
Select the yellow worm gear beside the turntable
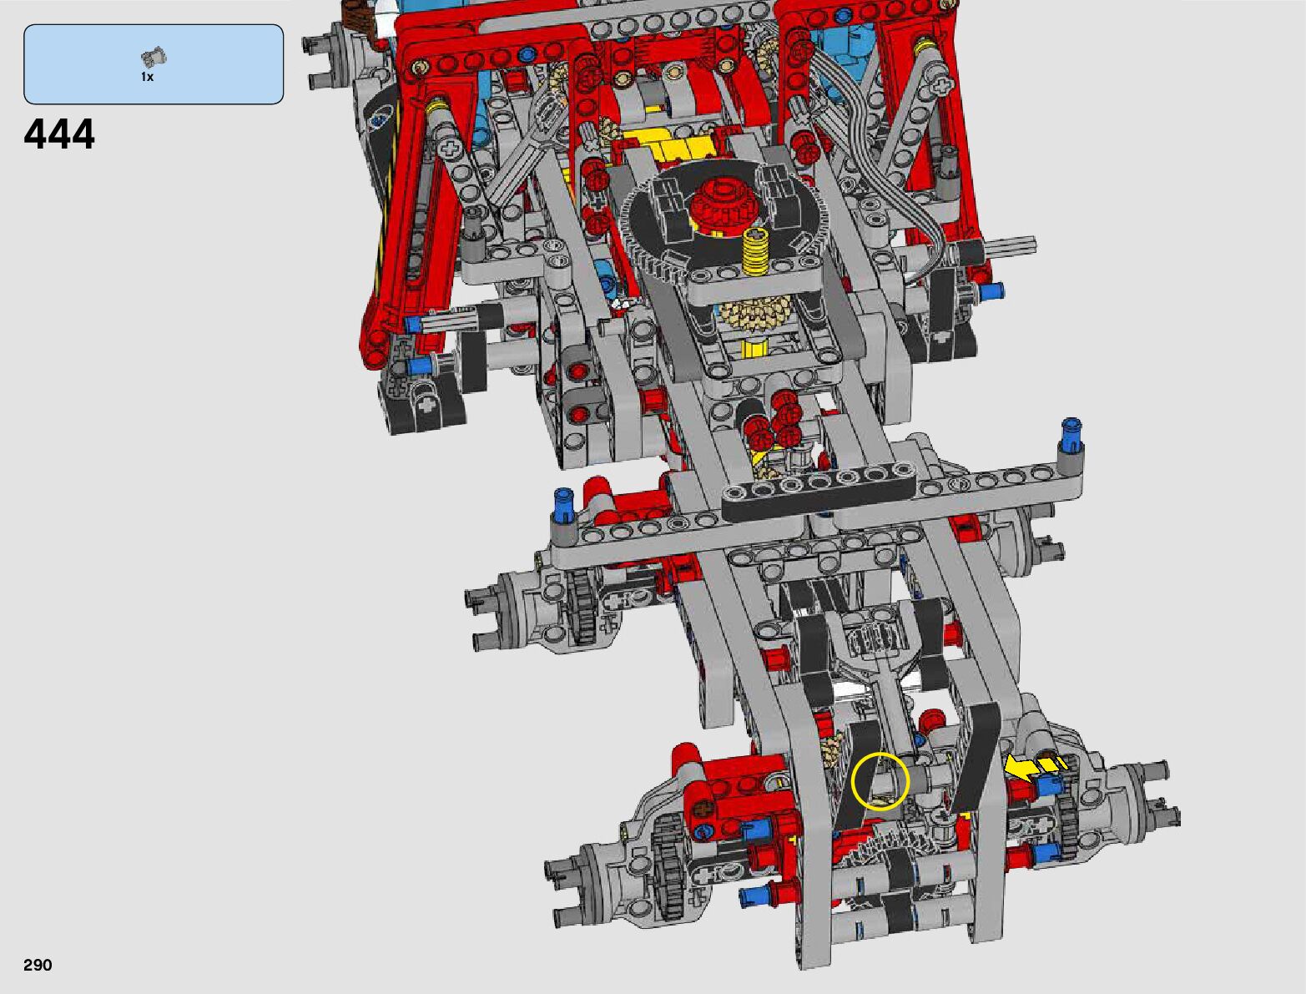[754, 251]
